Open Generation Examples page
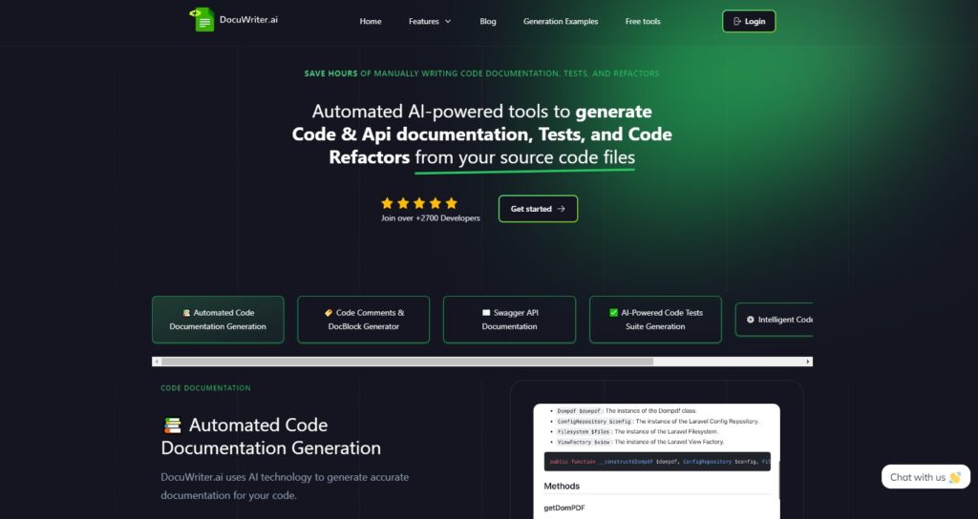 [x=561, y=21]
